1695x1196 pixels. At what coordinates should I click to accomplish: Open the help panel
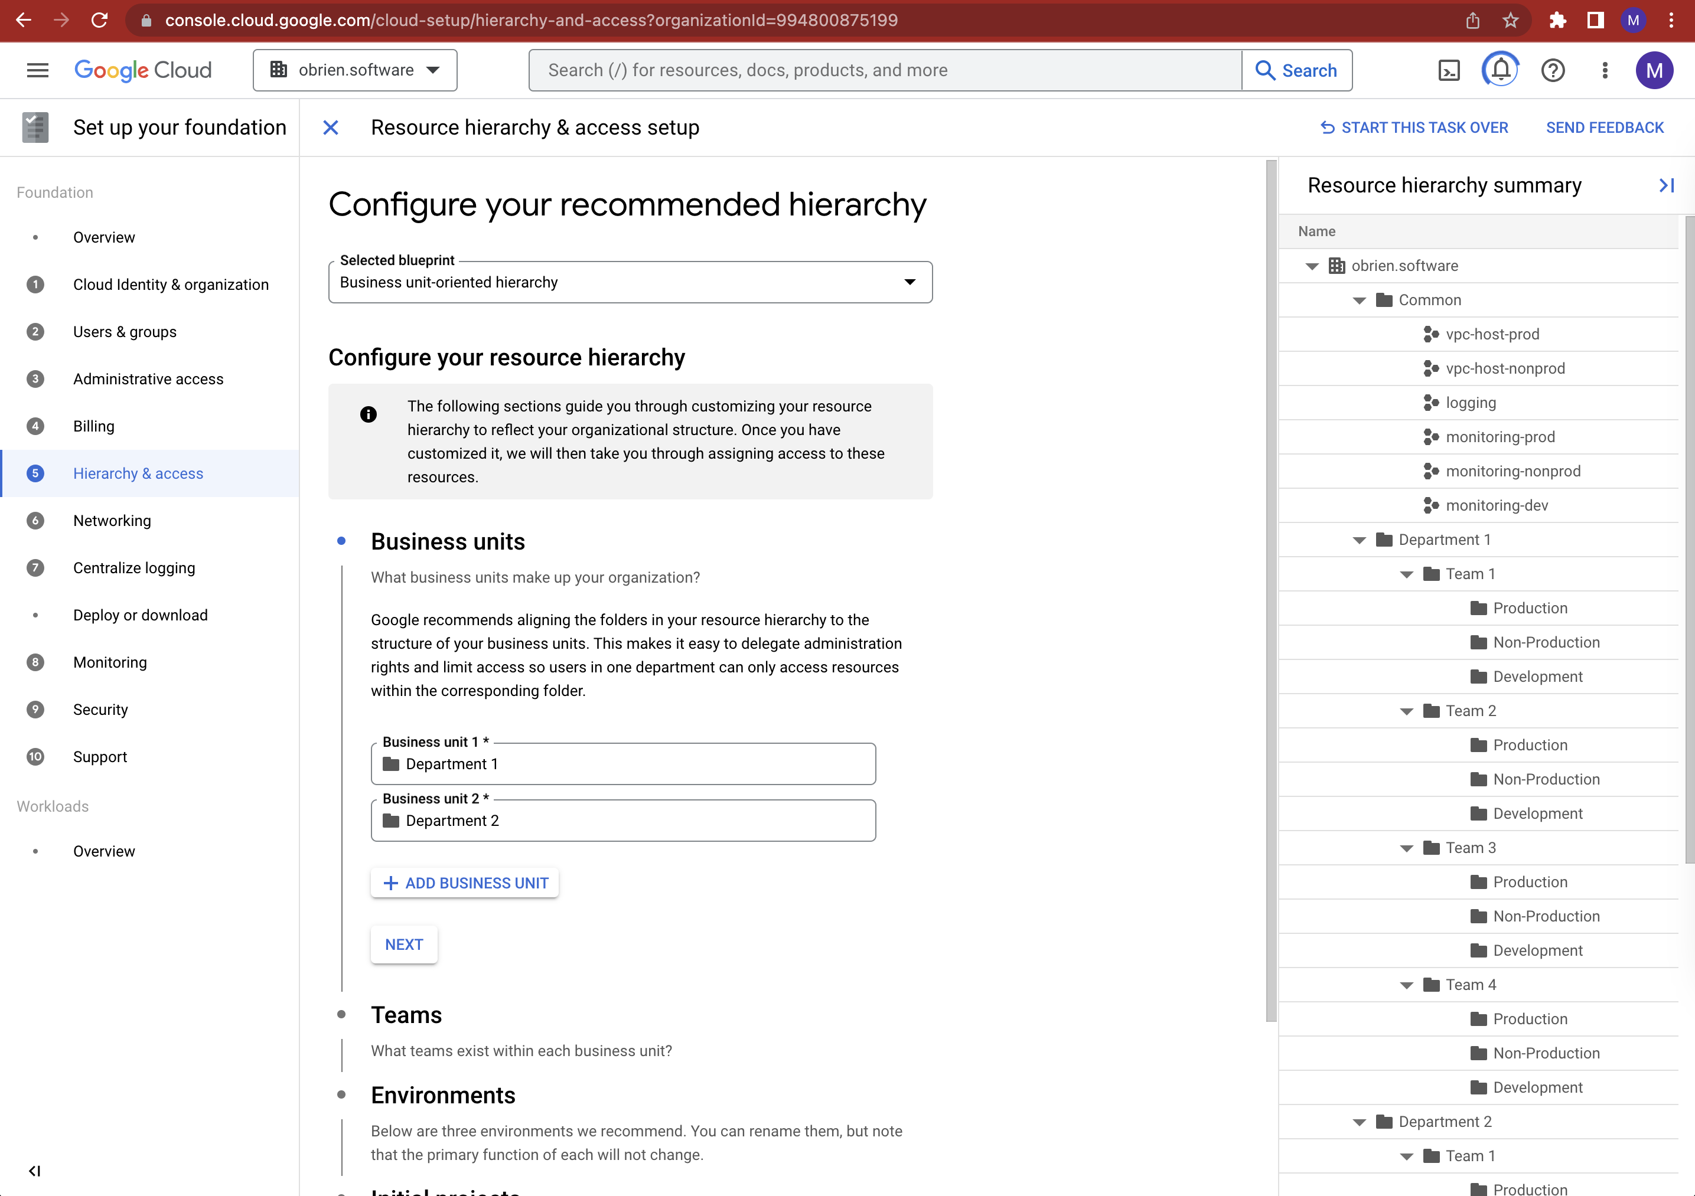point(1553,69)
